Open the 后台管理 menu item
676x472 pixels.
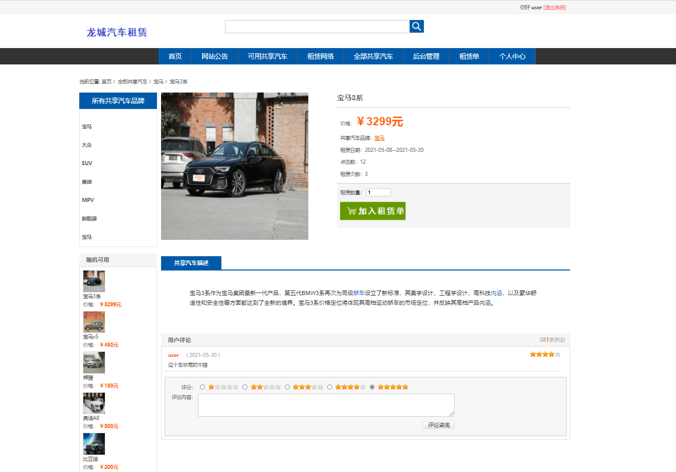[x=426, y=56]
